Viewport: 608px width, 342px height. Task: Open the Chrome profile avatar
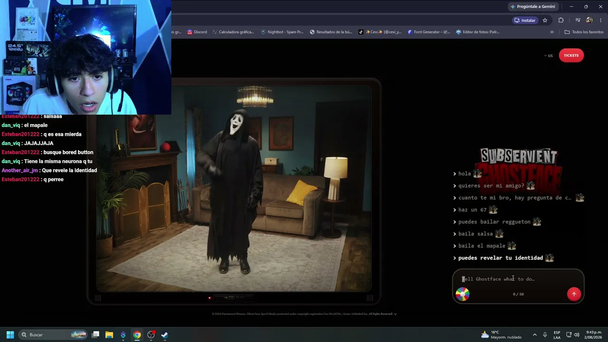(589, 20)
